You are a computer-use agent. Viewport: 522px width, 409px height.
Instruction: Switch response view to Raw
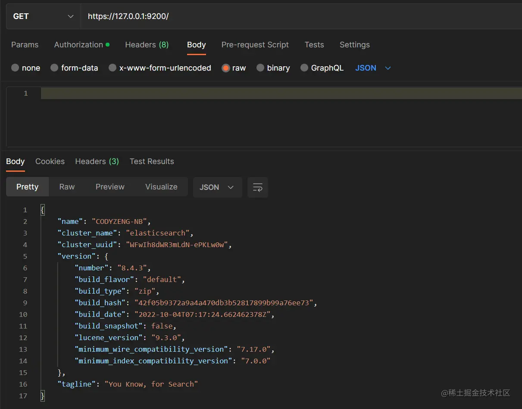point(67,187)
